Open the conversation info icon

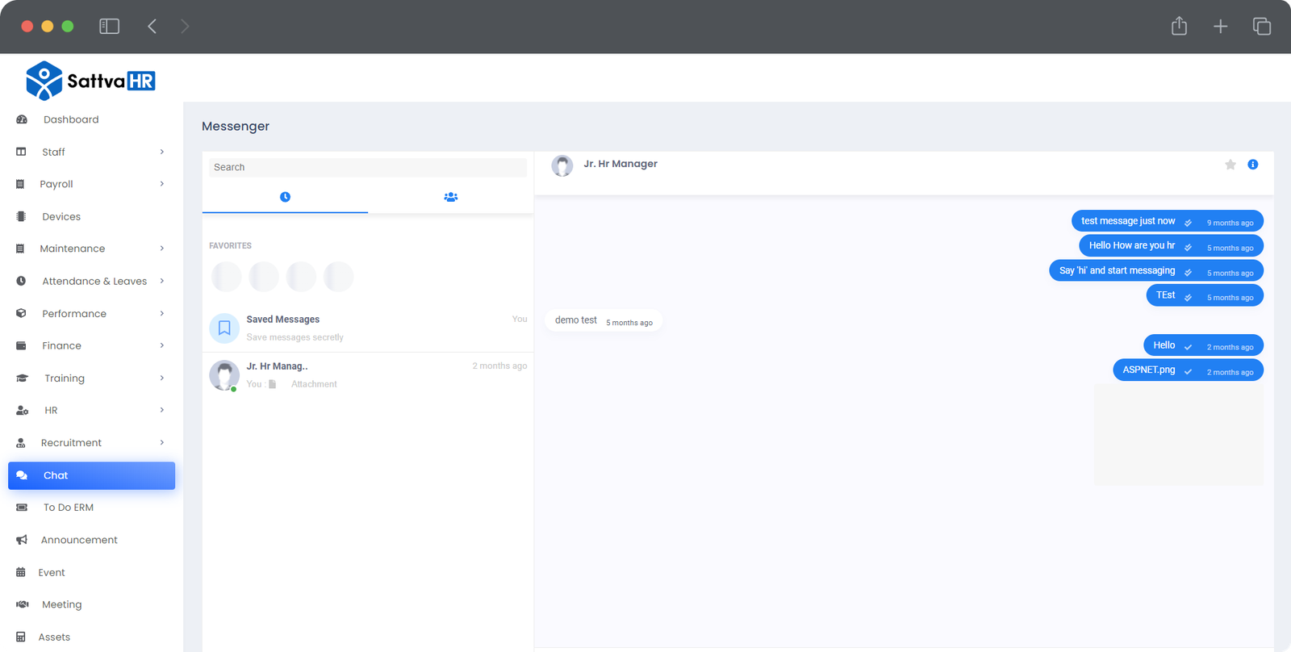(x=1252, y=165)
